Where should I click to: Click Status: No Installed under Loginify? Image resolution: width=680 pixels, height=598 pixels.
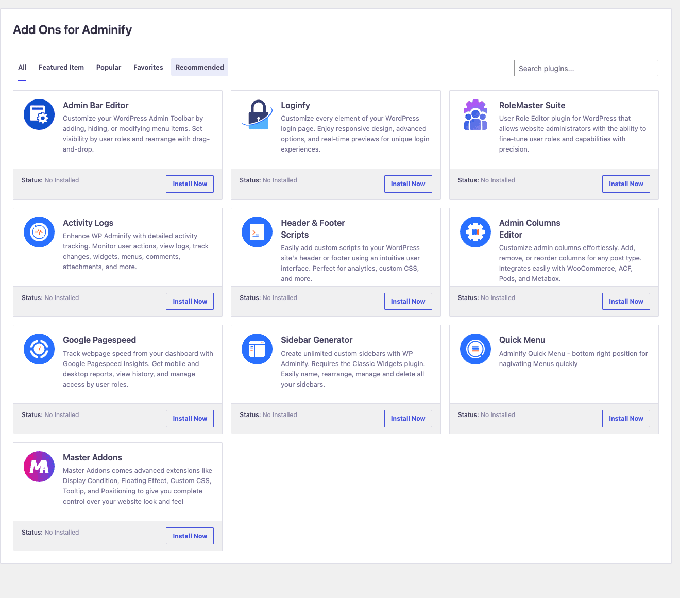pos(268,180)
